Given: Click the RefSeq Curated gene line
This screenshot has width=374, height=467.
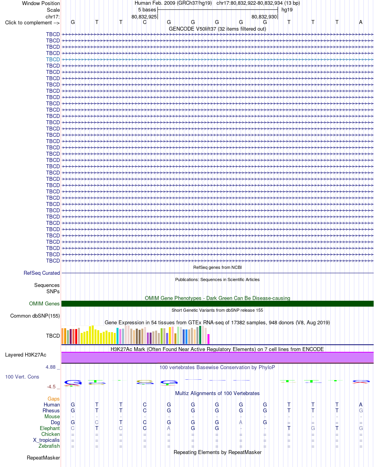Looking at the screenshot, I should [217, 273].
